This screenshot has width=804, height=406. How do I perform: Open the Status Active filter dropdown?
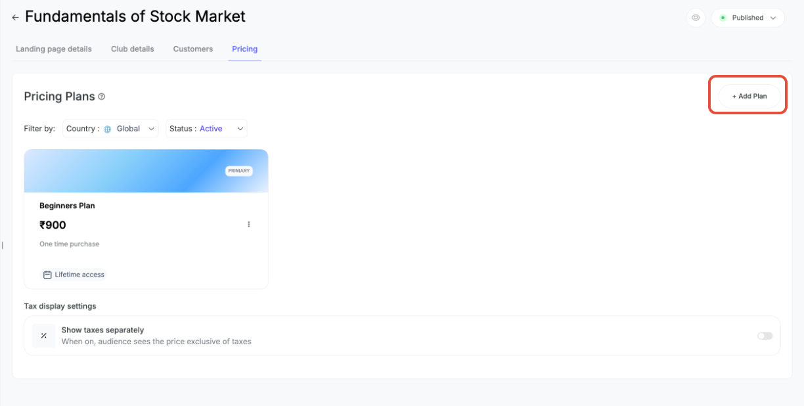click(206, 129)
